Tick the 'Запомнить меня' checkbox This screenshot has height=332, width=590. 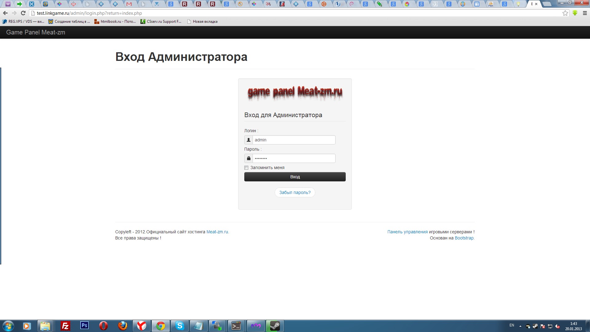[x=246, y=168]
